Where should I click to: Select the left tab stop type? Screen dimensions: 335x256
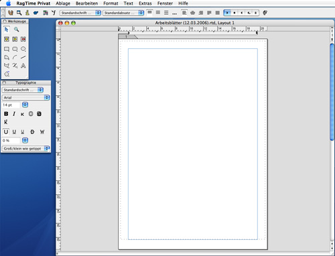[x=227, y=13]
